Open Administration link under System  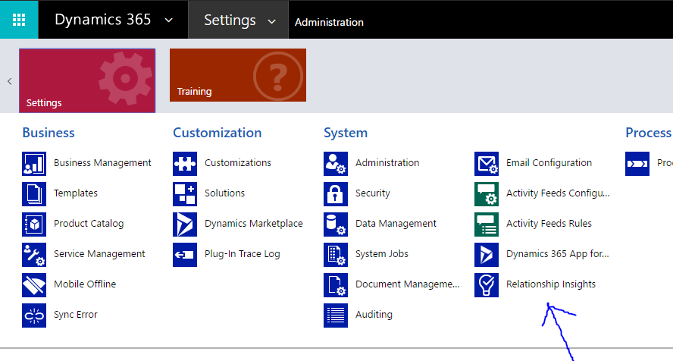[387, 163]
